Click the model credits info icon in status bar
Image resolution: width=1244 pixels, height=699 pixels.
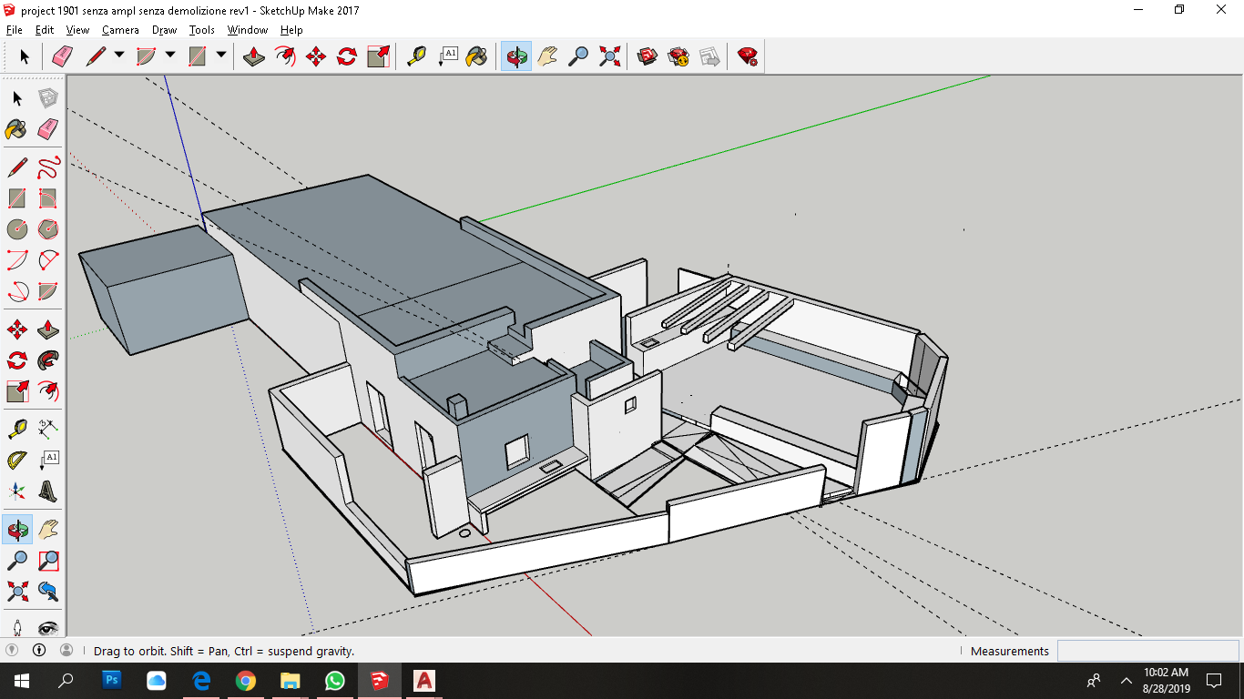39,650
